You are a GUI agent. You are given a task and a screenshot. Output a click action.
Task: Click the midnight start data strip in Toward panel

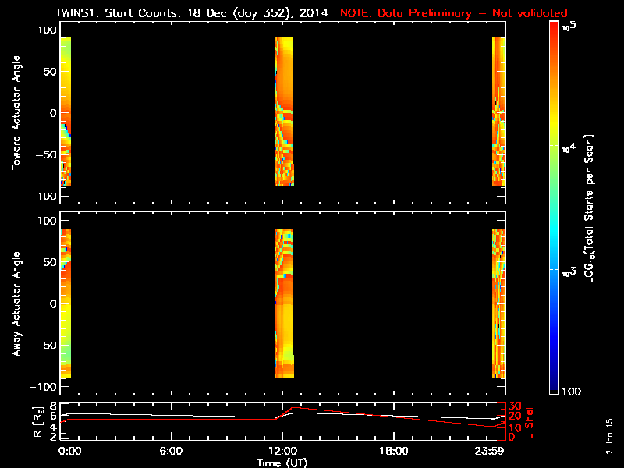pos(66,112)
